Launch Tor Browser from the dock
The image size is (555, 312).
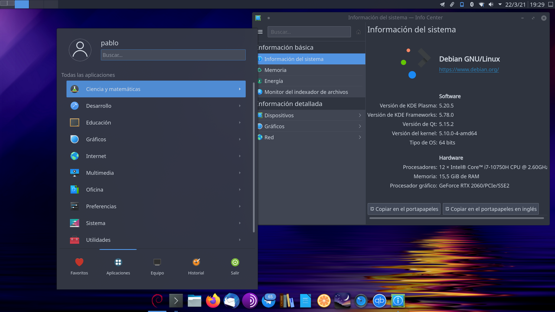pos(250,300)
